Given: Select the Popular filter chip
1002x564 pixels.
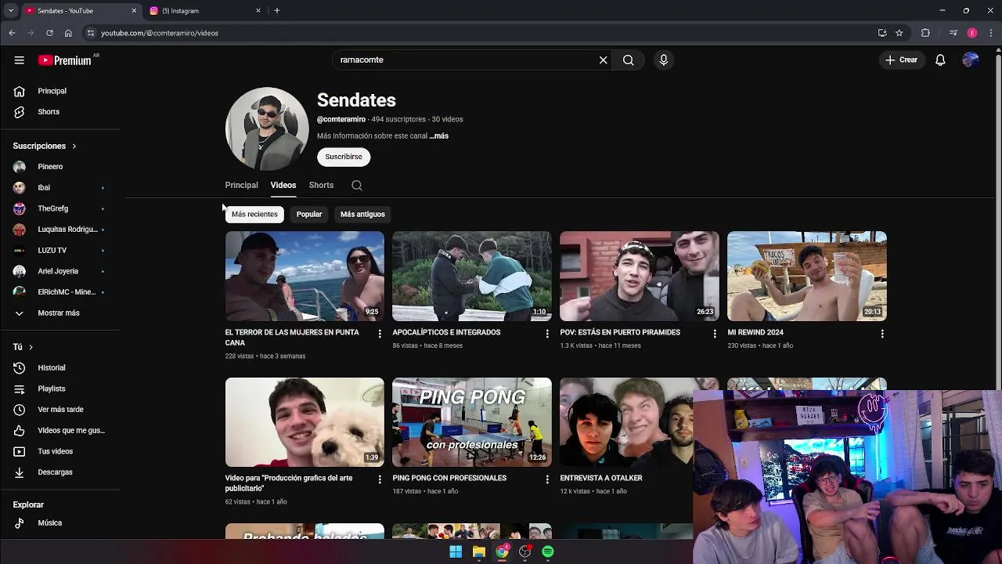Looking at the screenshot, I should 309,214.
